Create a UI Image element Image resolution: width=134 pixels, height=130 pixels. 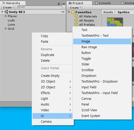102,41
